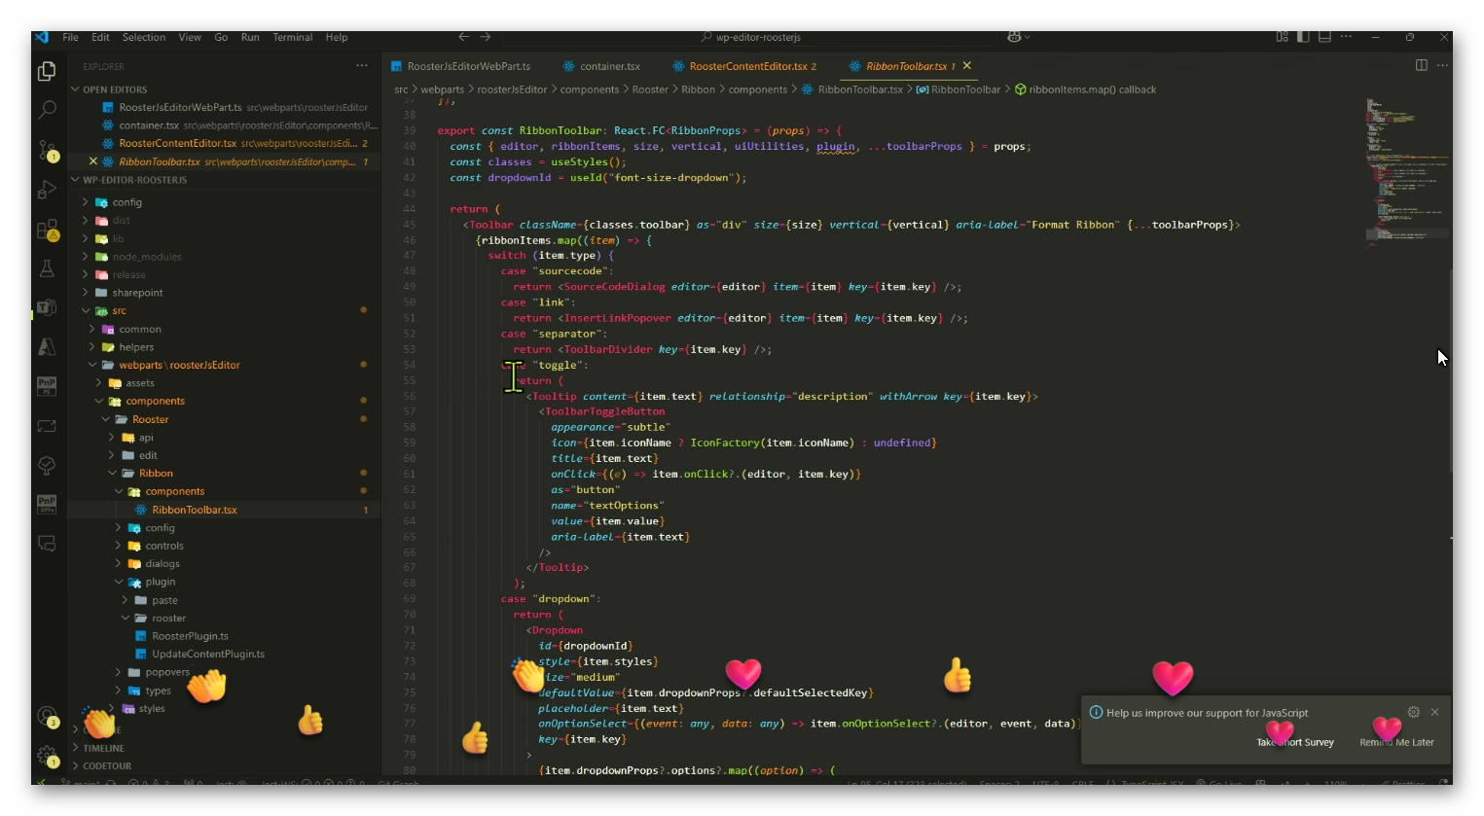
Task: Close the RibbonToolbar.tsx editor tab
Action: tap(966, 65)
